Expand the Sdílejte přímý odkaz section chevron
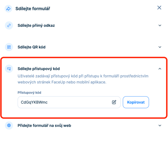This screenshot has width=168, height=142. point(160,25)
